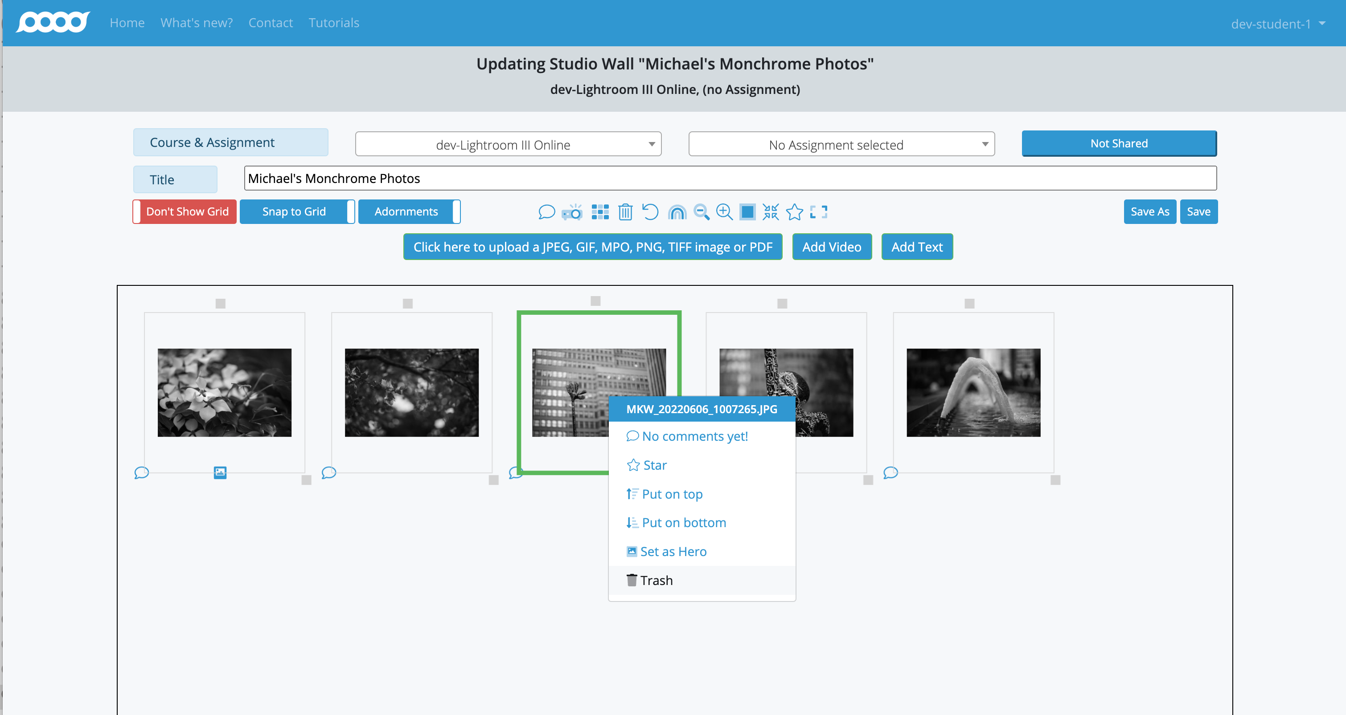Toggle Adornments

tap(409, 211)
